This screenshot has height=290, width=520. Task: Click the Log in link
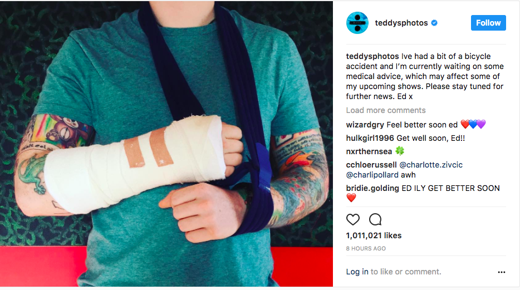[x=357, y=272]
